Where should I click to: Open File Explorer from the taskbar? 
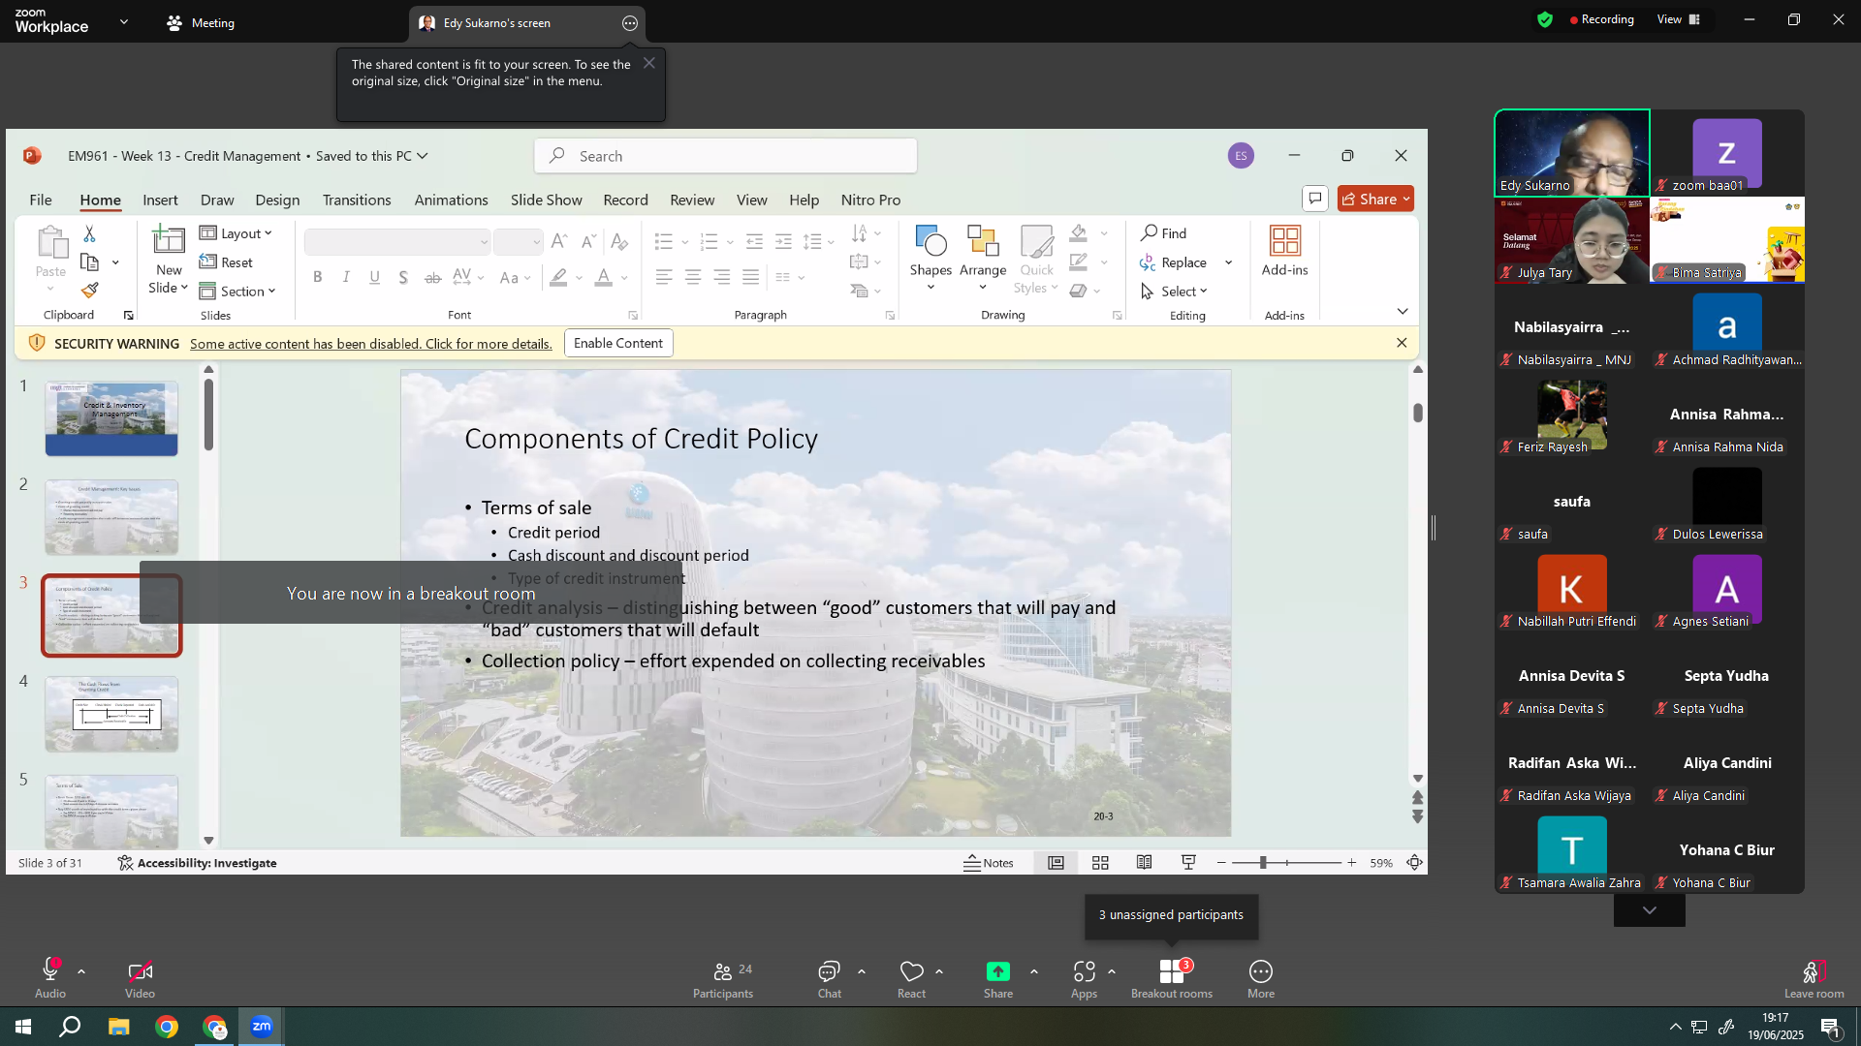[118, 1027]
